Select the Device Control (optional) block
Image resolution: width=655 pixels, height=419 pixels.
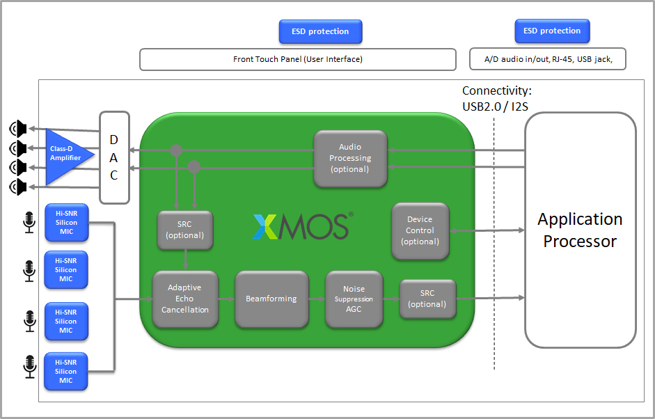(420, 230)
